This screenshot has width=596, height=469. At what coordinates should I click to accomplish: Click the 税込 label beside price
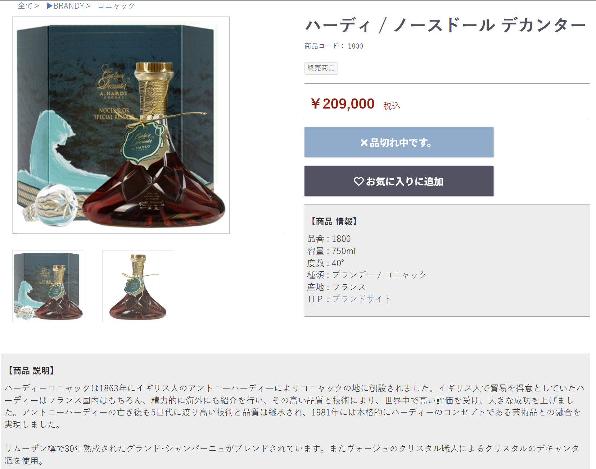[392, 106]
